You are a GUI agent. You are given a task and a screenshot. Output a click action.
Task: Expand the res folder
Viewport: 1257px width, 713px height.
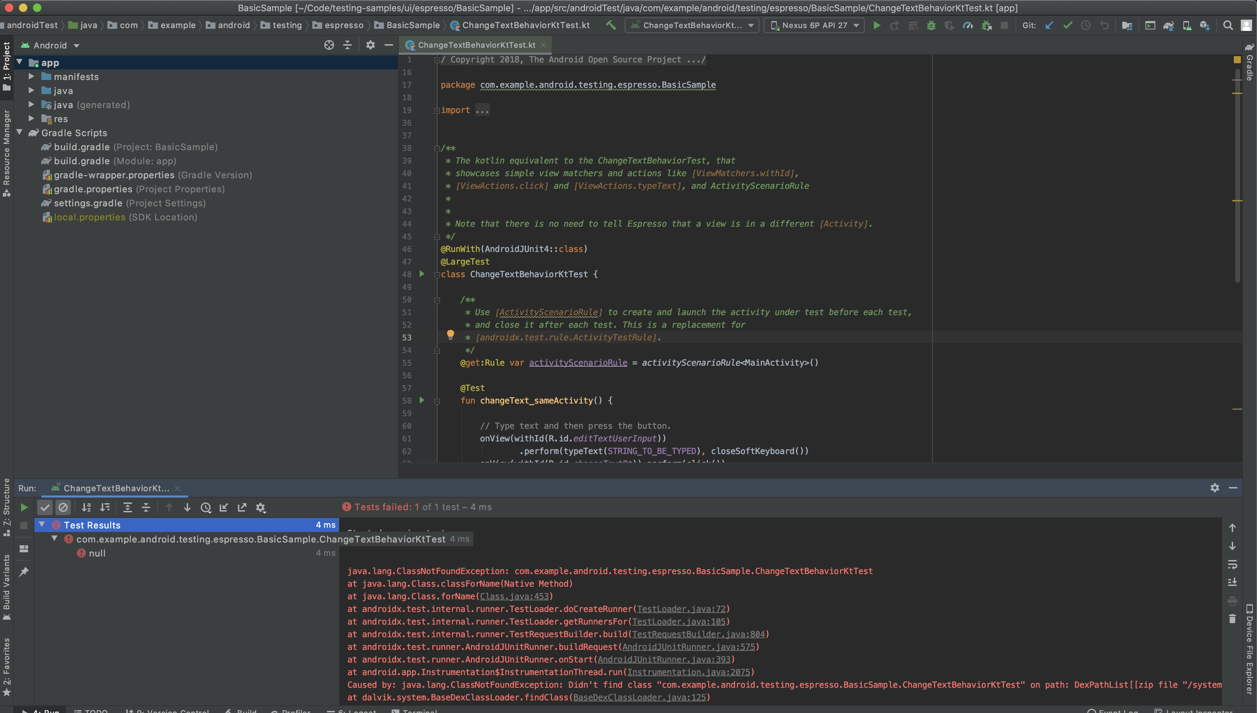31,119
